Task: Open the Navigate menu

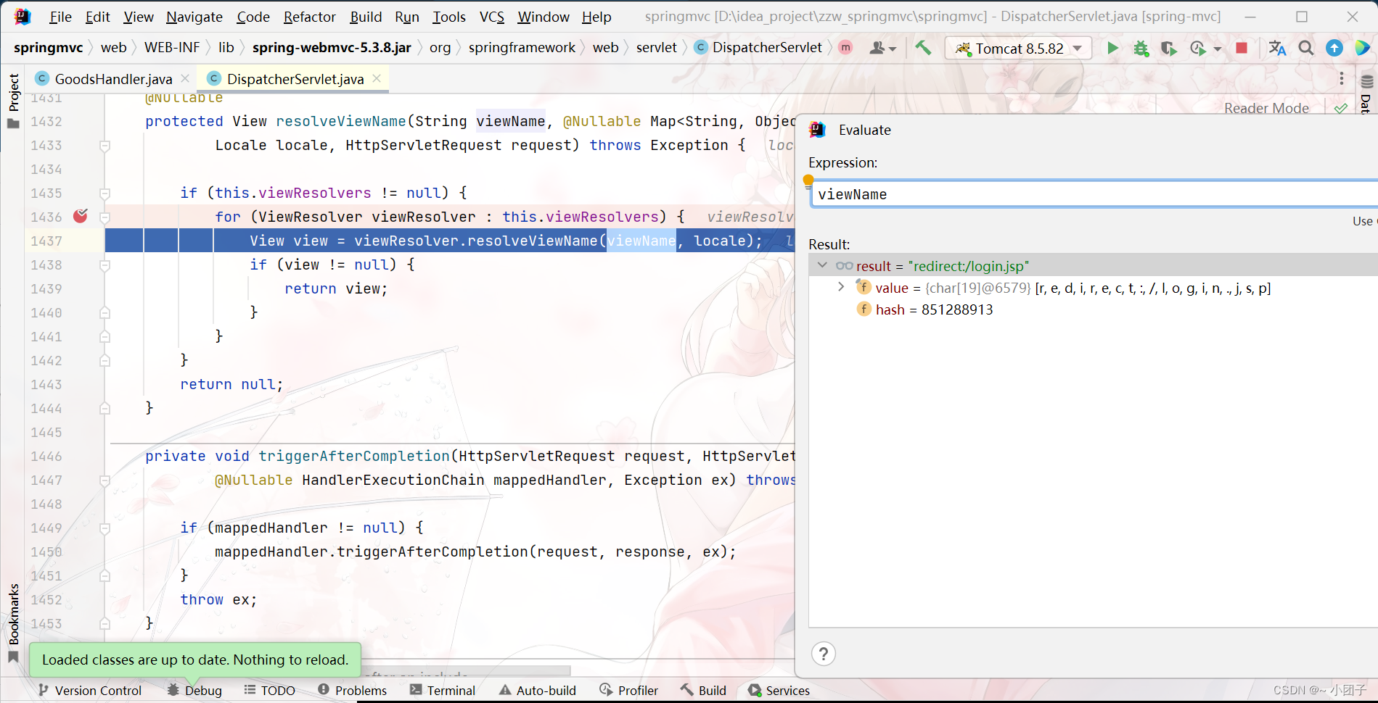Action: click(194, 17)
